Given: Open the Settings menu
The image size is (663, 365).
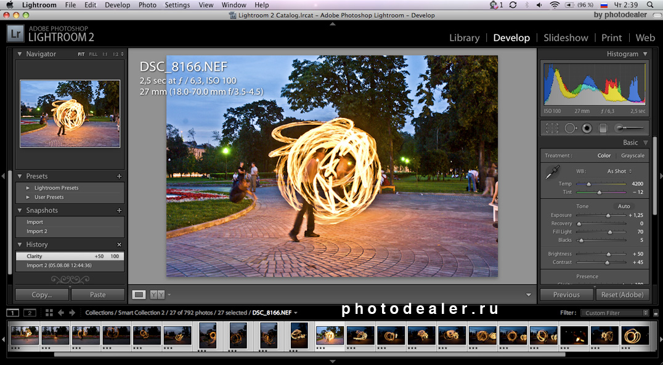Looking at the screenshot, I should tap(177, 5).
